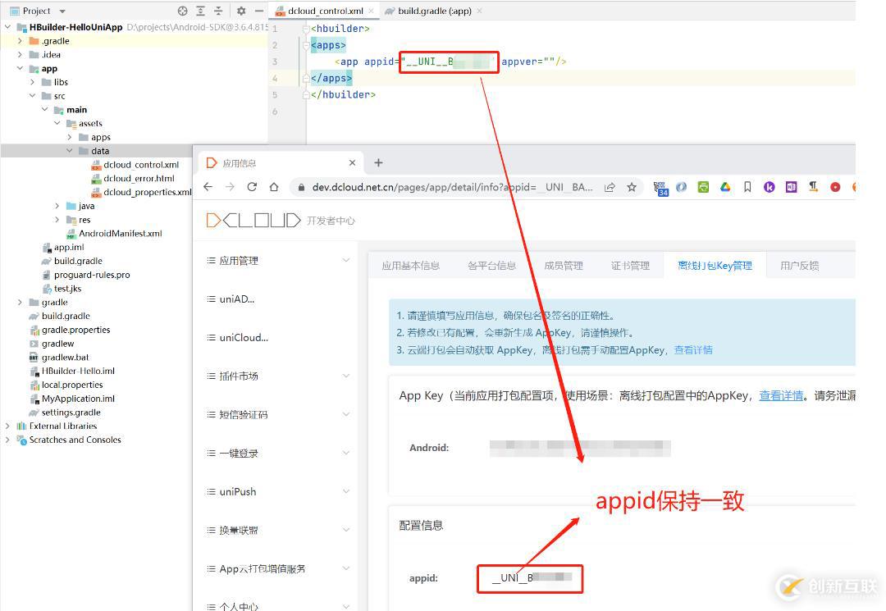Open the Project view dropdown
The height and width of the screenshot is (611, 886).
[62, 11]
